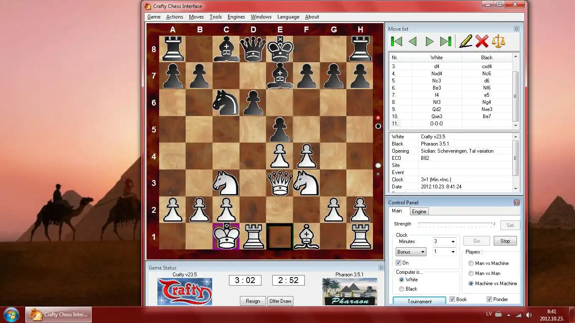Click the Strength slider handle

tap(494, 224)
